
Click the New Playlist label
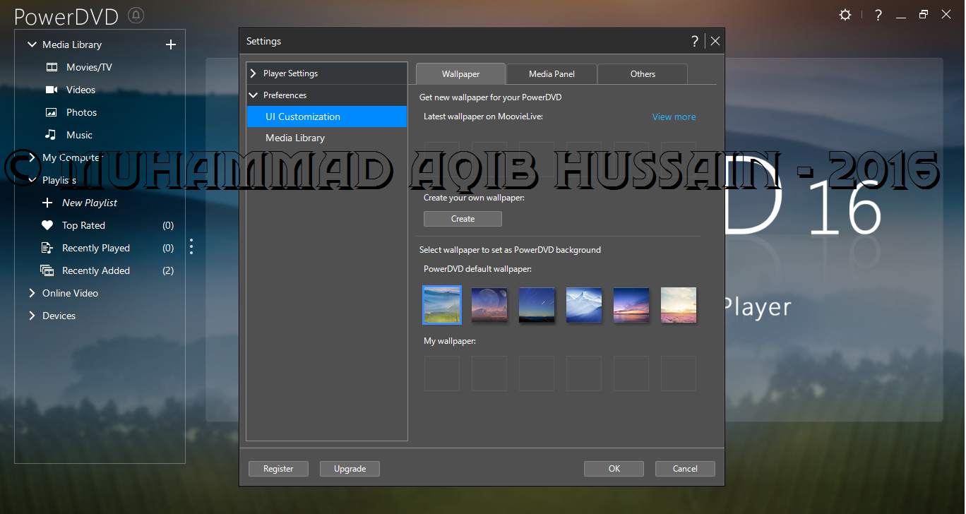pyautogui.click(x=90, y=203)
